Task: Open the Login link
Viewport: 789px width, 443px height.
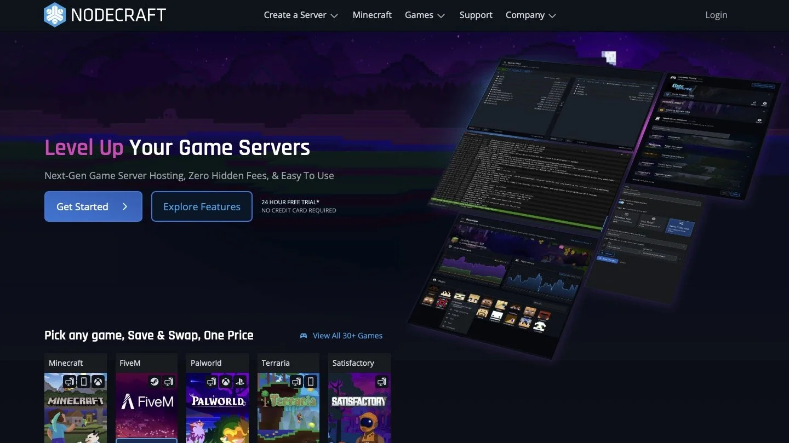Action: point(716,15)
